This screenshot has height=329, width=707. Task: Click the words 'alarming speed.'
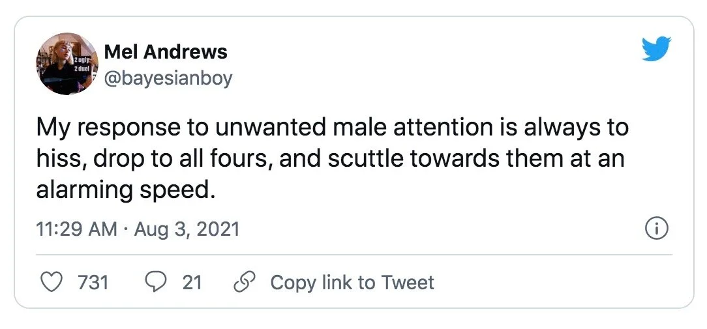click(123, 191)
